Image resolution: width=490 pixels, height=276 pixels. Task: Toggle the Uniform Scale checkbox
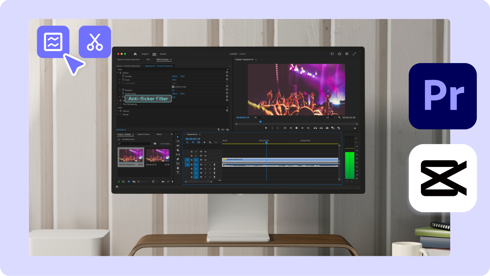[x=173, y=87]
